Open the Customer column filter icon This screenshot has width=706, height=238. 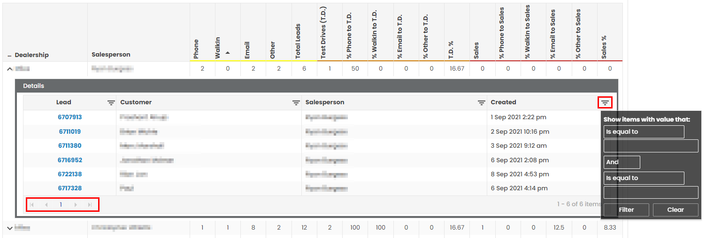(296, 103)
